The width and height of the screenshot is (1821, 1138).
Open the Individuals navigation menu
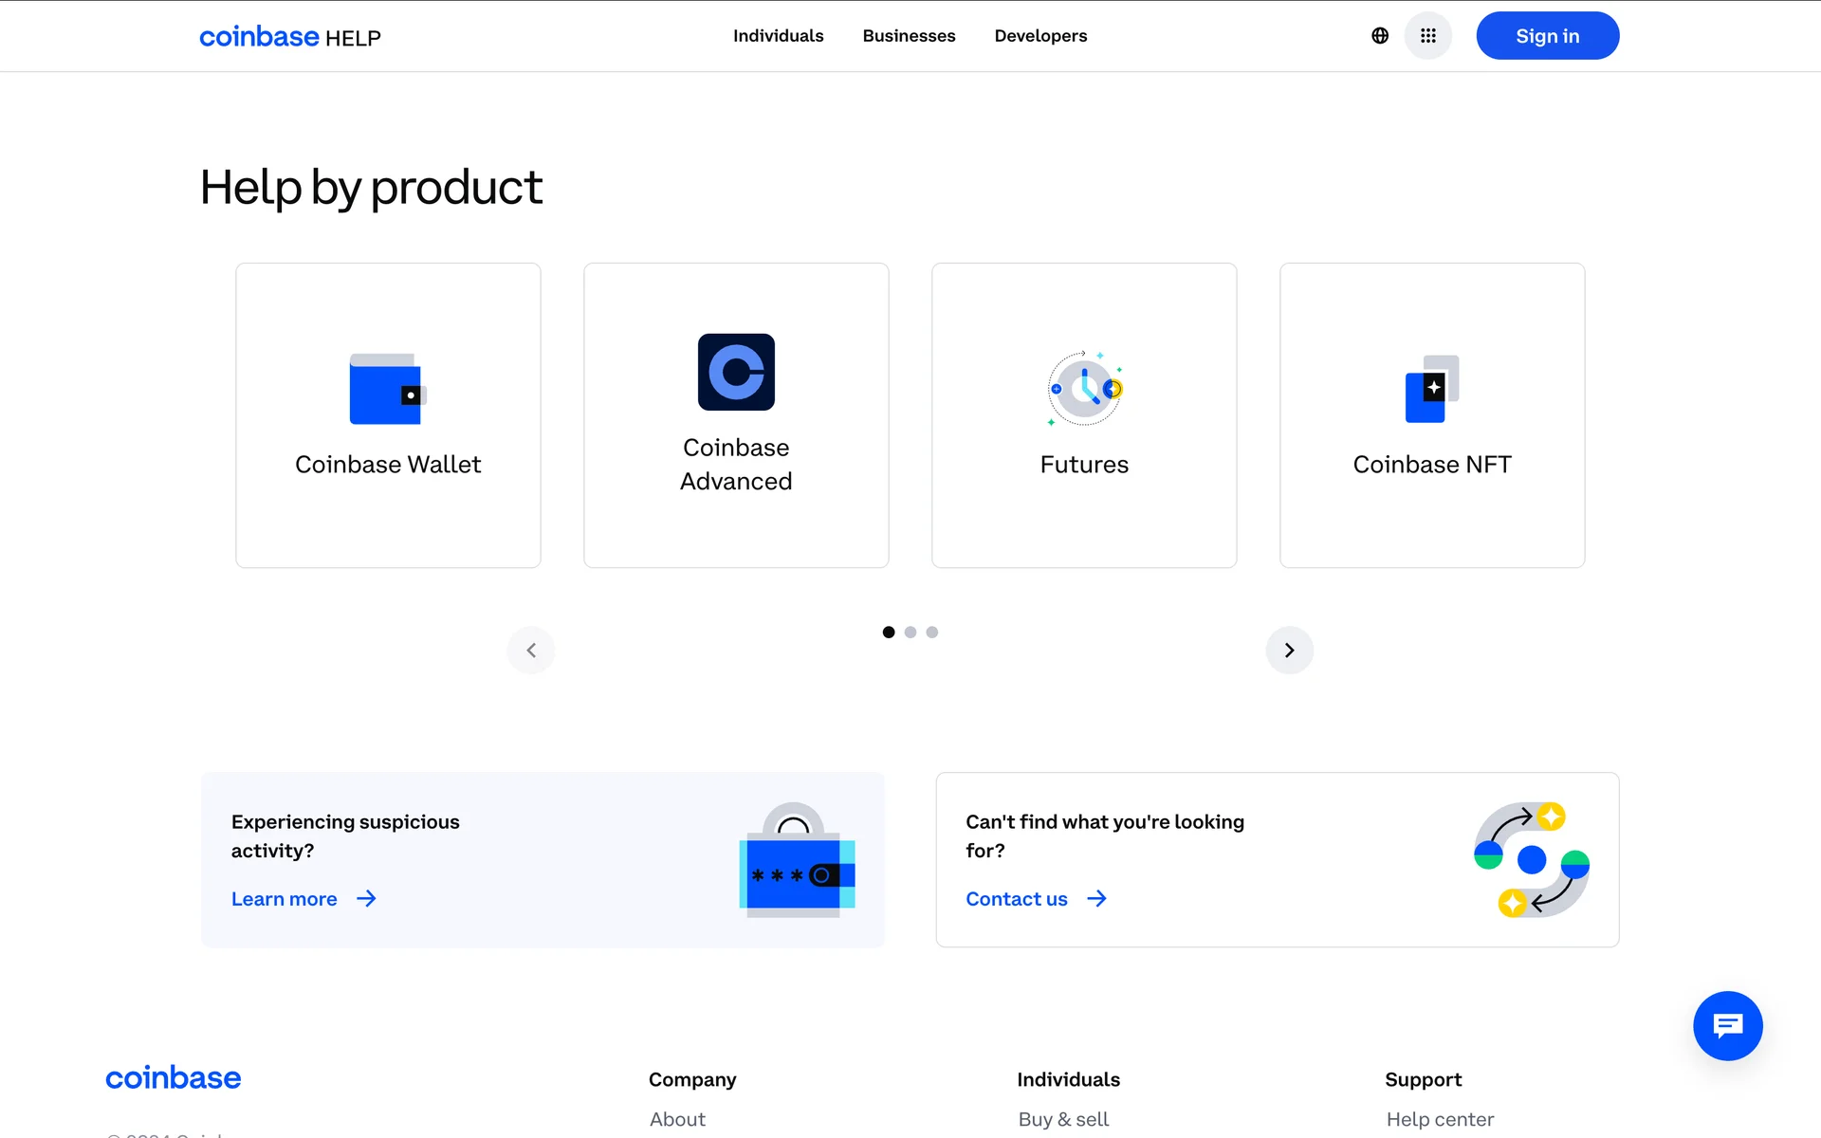tap(778, 36)
